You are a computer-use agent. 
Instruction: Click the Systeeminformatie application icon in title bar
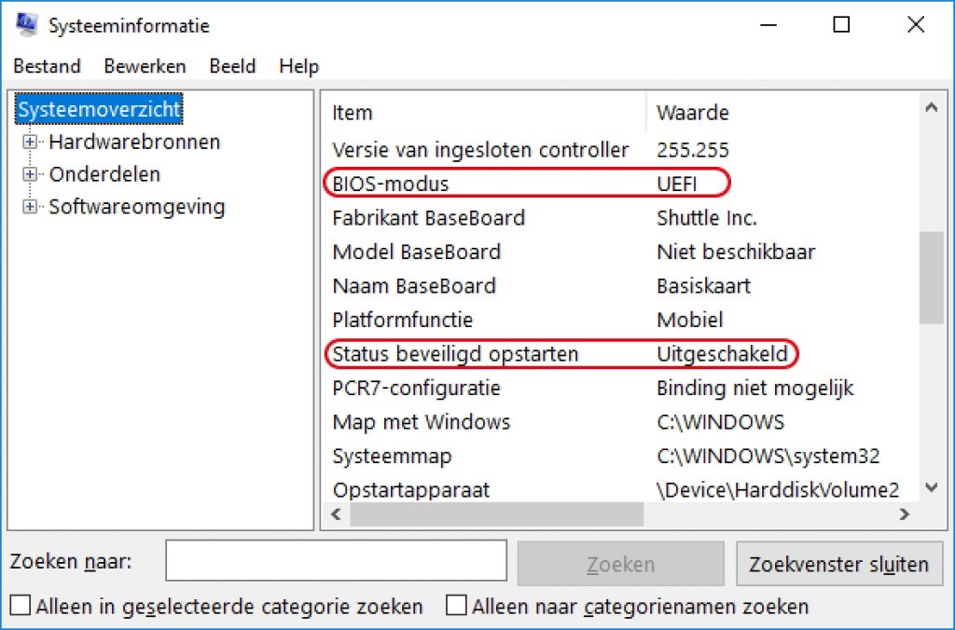[x=28, y=25]
